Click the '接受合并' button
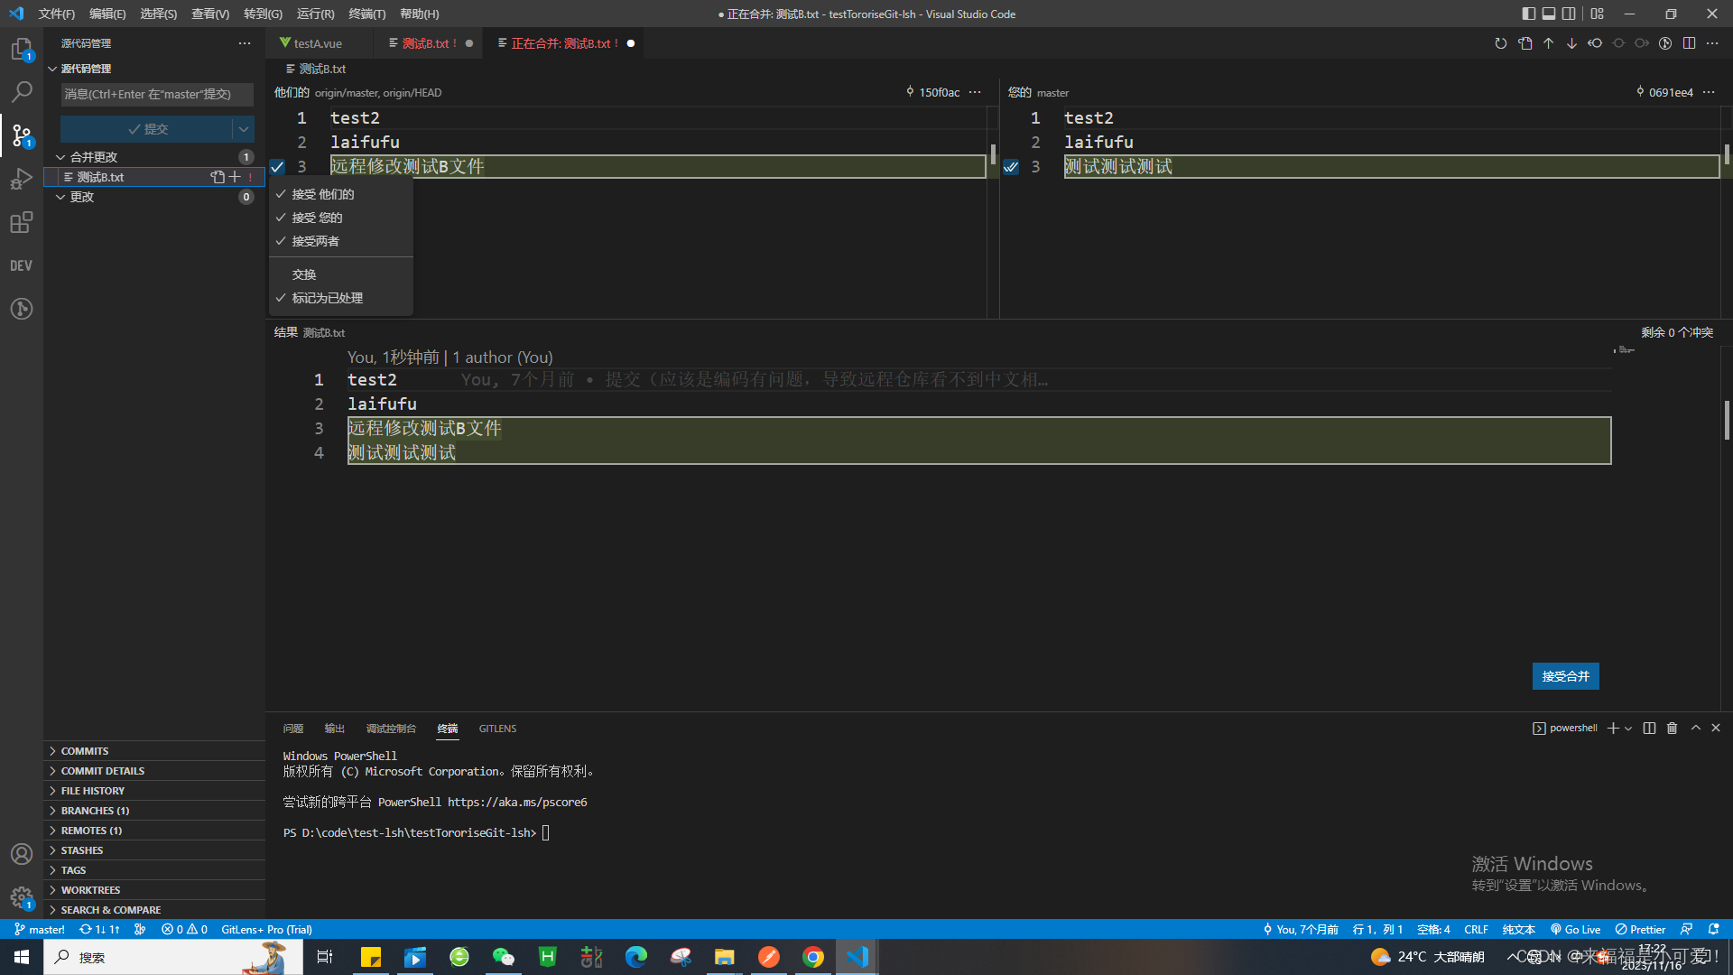The image size is (1733, 975). tap(1565, 676)
